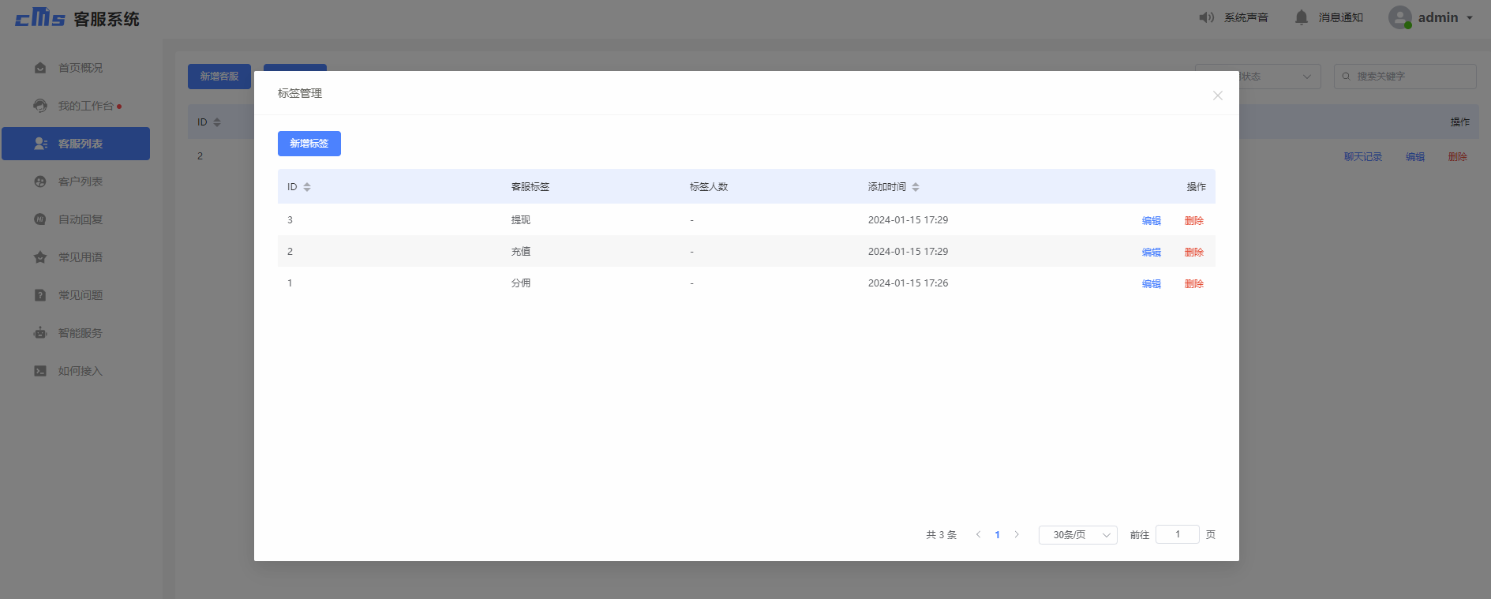Sort the tag table by 添加时间
1491x599 pixels.
click(916, 187)
